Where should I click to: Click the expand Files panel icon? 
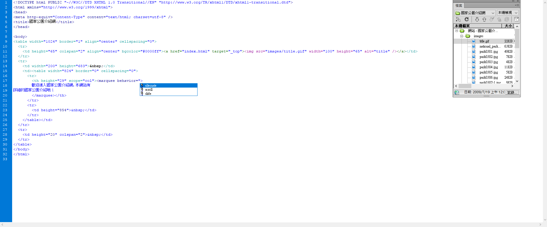point(516,19)
